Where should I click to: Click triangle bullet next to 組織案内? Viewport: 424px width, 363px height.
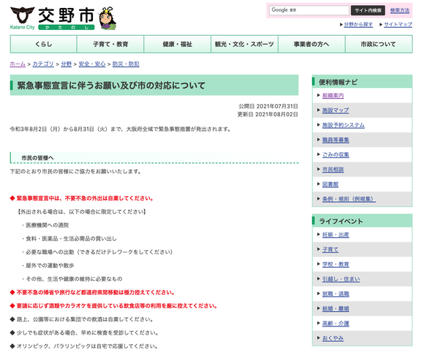(x=319, y=95)
